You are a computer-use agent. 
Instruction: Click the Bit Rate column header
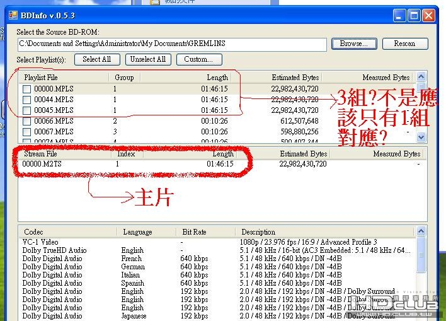(205, 232)
